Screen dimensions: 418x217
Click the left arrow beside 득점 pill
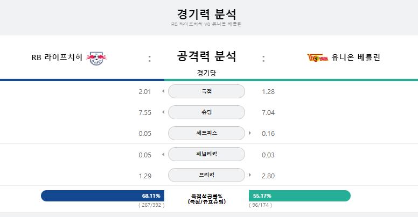pos(163,91)
